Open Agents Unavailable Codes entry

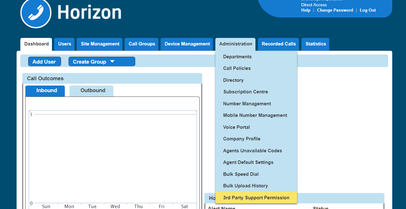(x=256, y=151)
